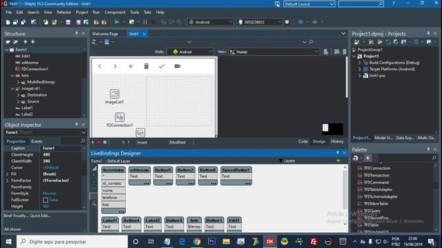442x248 pixels.
Task: Switch to the Data Explorer tab
Action: (x=405, y=138)
